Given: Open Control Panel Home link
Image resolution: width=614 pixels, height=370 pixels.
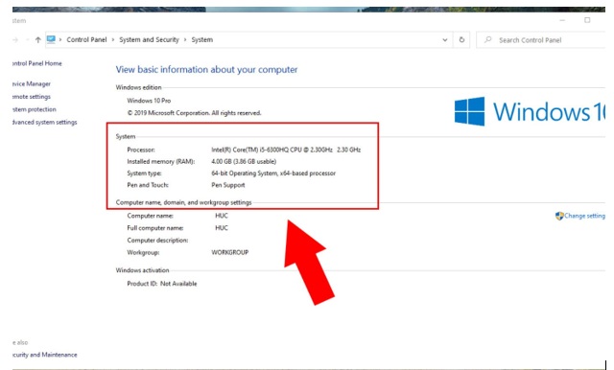Looking at the screenshot, I should point(37,63).
